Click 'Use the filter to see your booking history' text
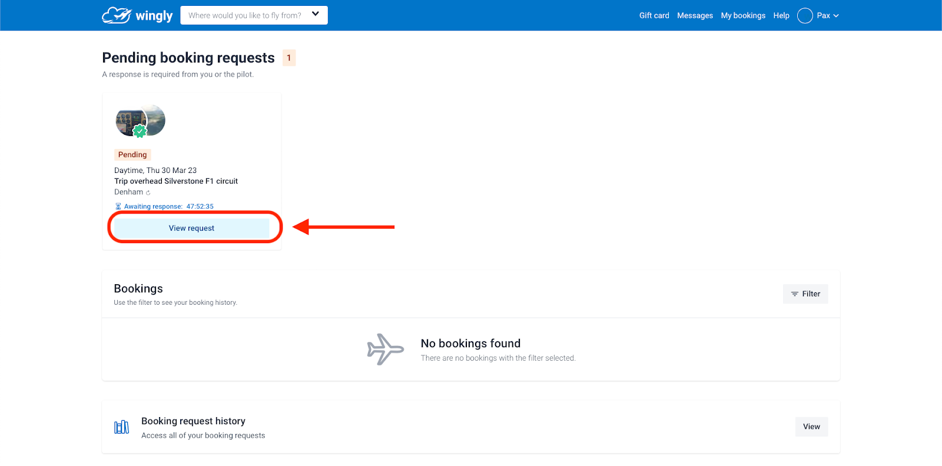Viewport: 942px width, 466px height. pyautogui.click(x=175, y=302)
